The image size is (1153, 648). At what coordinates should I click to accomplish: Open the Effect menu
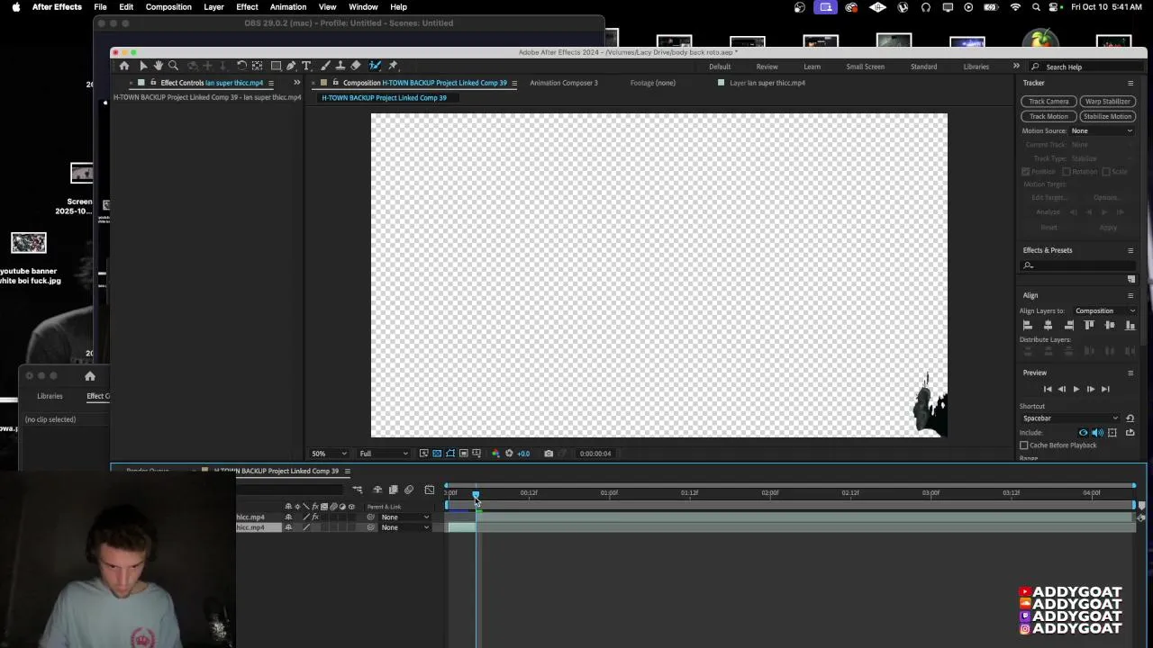[247, 6]
